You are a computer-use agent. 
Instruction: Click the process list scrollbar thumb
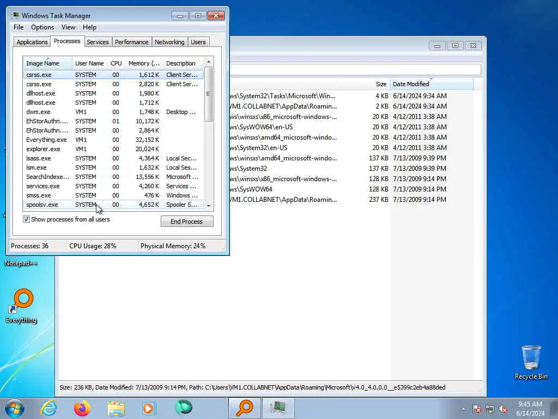coord(209,94)
